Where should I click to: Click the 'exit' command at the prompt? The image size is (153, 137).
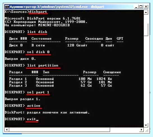click(x=31, y=119)
